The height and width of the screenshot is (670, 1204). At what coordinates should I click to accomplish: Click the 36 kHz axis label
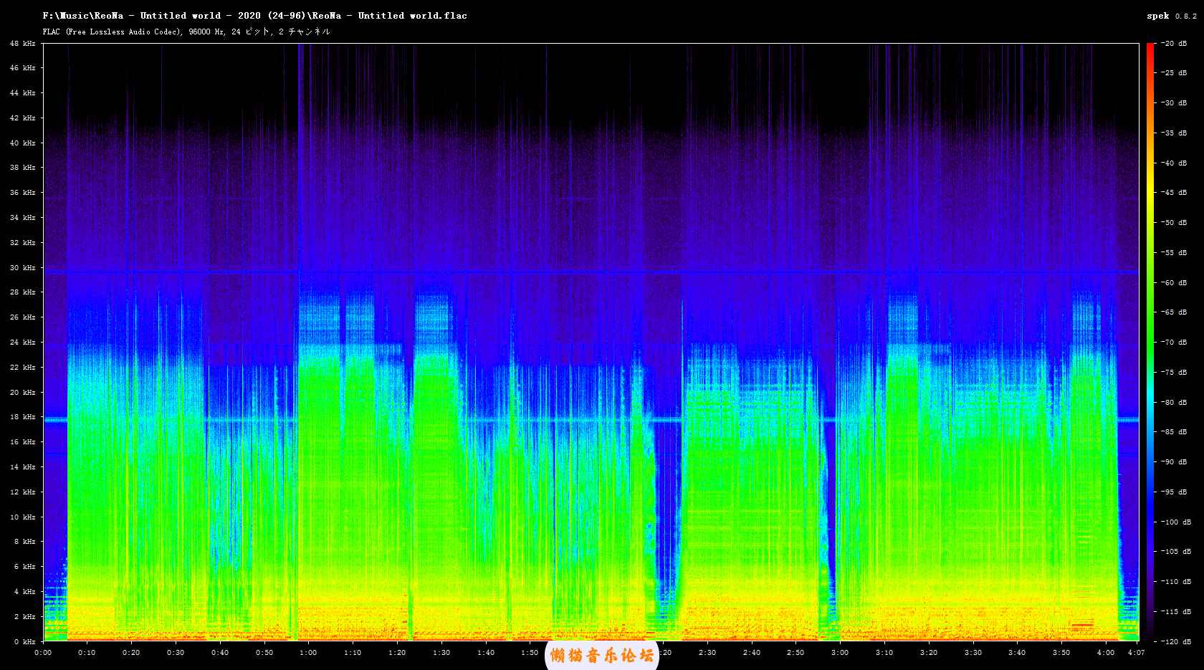pos(22,193)
